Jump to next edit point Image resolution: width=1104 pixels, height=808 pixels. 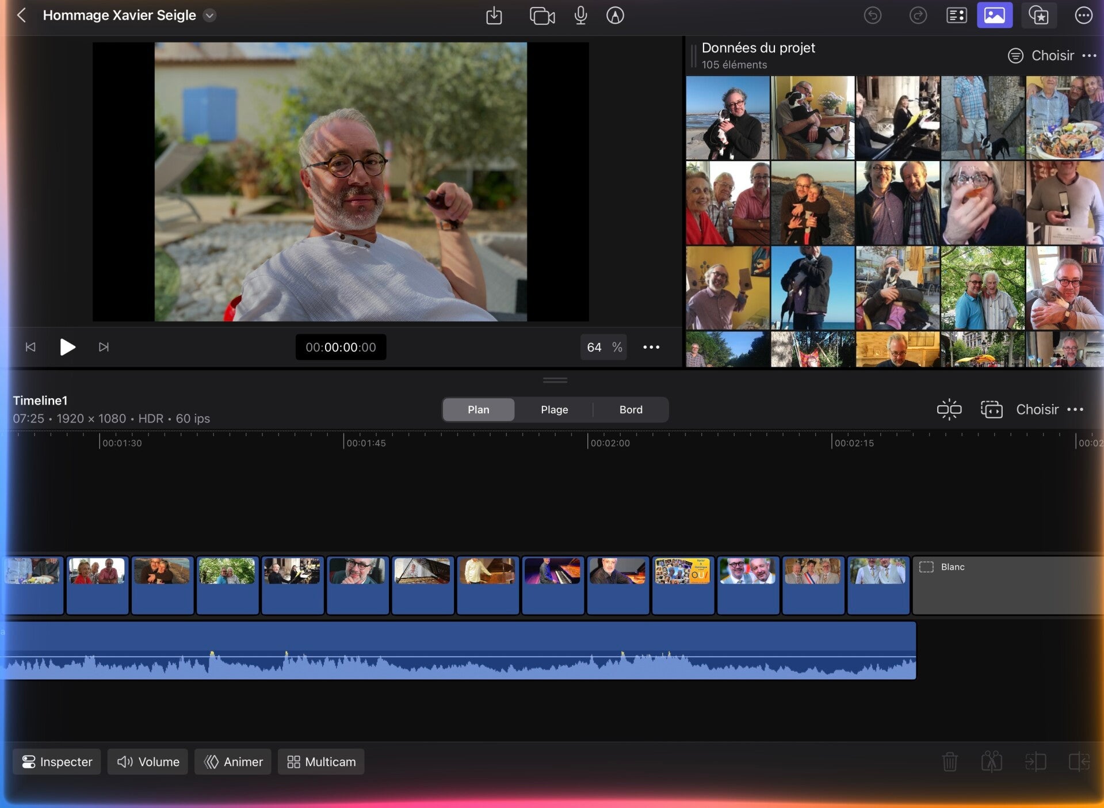pos(104,347)
